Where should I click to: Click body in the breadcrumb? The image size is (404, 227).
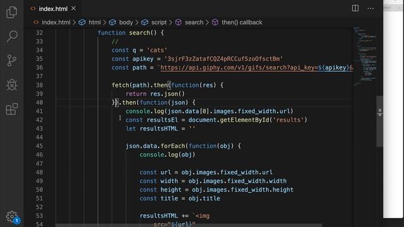coord(126,23)
